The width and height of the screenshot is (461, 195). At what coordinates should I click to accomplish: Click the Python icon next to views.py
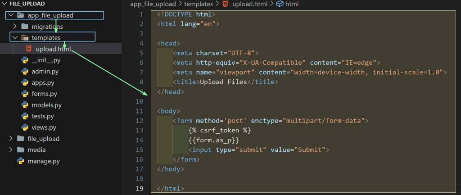(25, 127)
